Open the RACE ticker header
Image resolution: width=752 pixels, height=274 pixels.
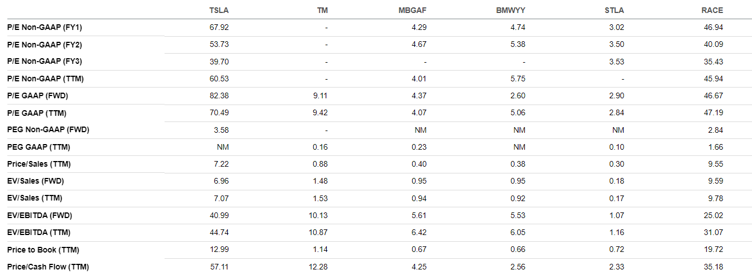(712, 10)
